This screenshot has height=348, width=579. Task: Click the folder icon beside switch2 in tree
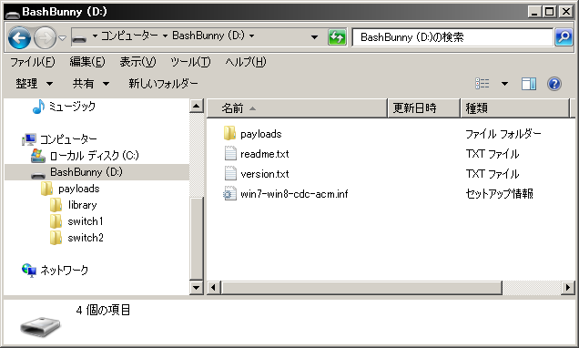click(x=56, y=238)
